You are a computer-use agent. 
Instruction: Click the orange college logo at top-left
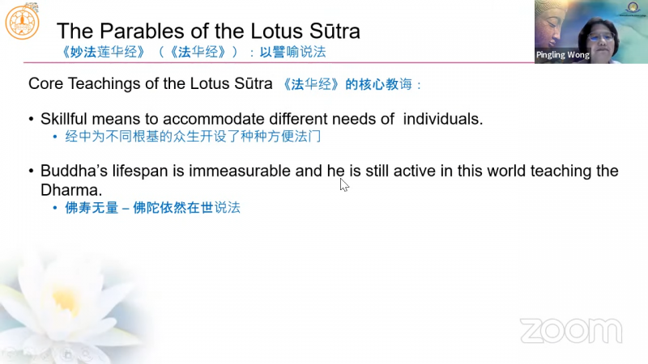coord(22,23)
